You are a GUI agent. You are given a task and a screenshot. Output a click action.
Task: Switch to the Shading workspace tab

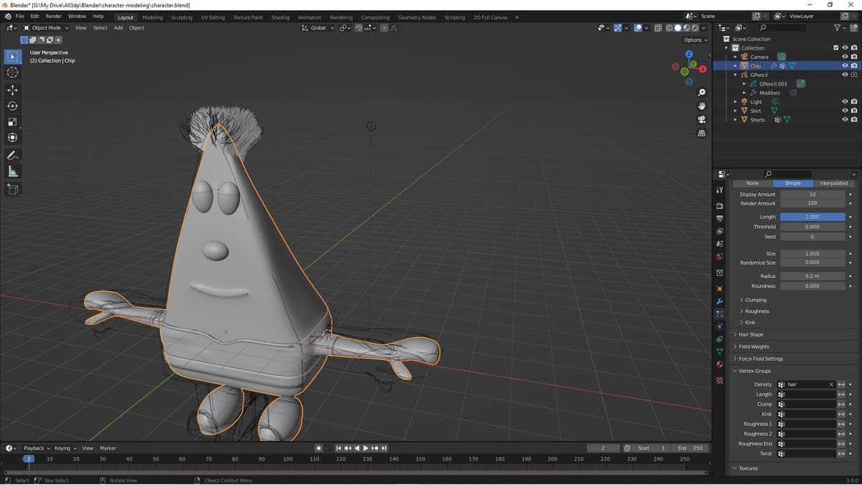280,17
